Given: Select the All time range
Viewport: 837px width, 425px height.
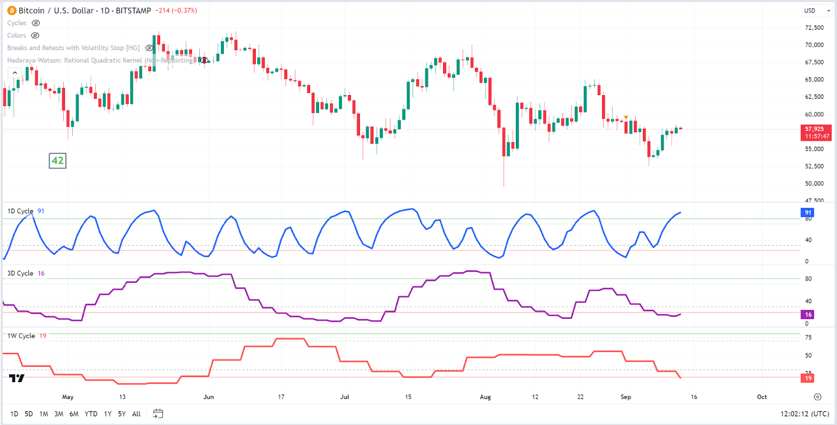Looking at the screenshot, I should [x=137, y=413].
